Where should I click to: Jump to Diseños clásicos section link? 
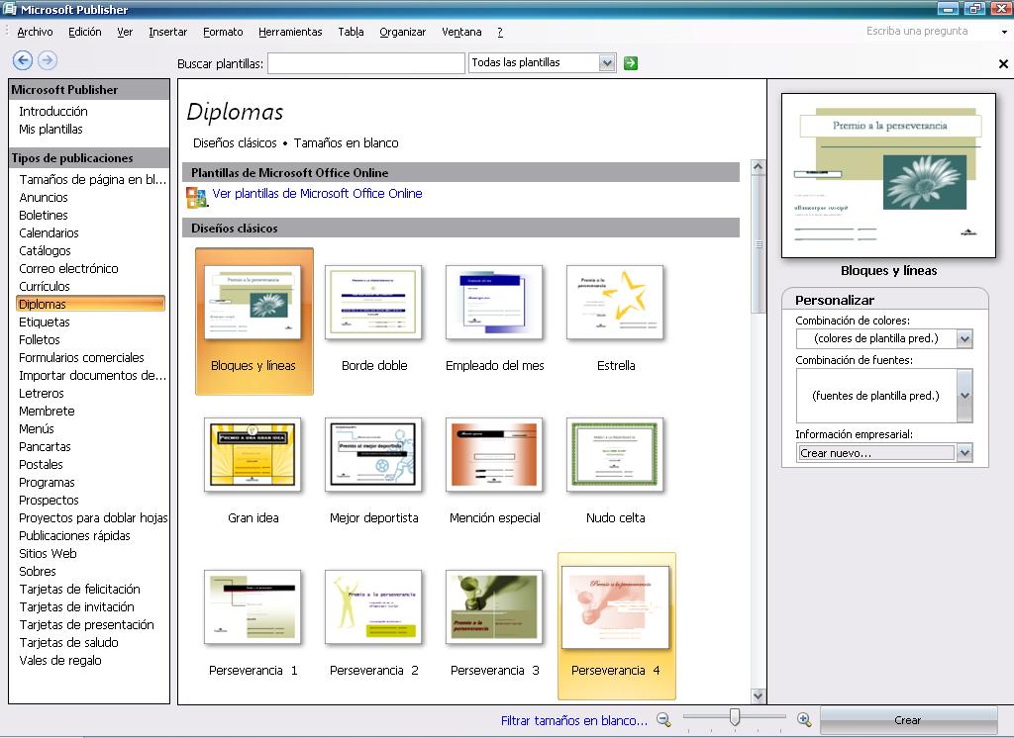(235, 142)
